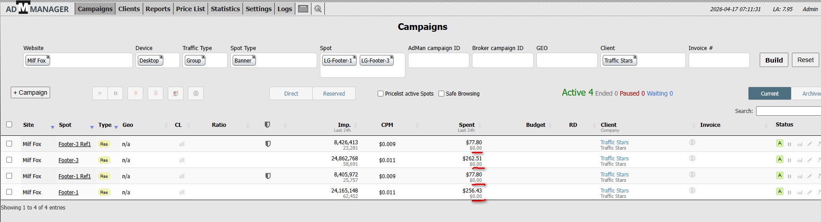The height and width of the screenshot is (222, 821).
Task: Click the calendar icon in top navigation
Action: point(303,9)
